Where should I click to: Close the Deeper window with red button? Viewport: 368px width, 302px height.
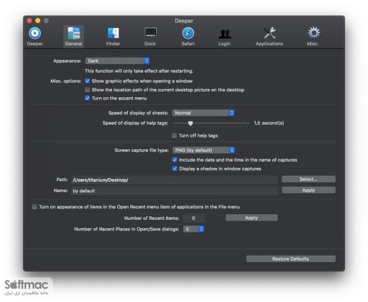tap(29, 21)
